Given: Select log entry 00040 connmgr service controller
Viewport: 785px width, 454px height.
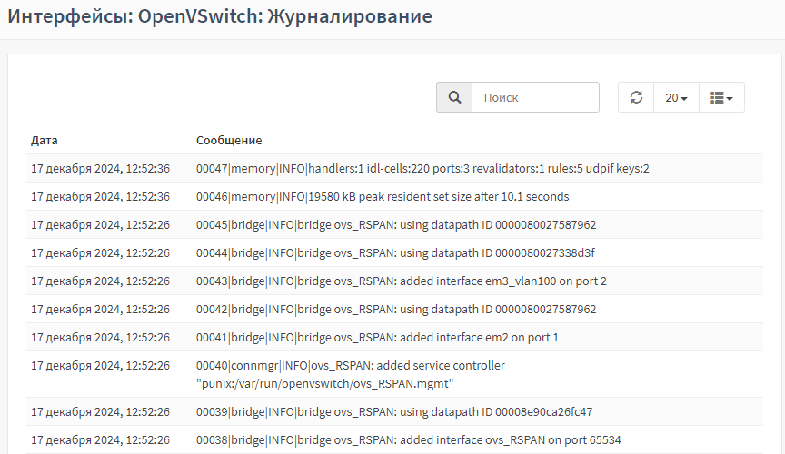Looking at the screenshot, I should 394,374.
